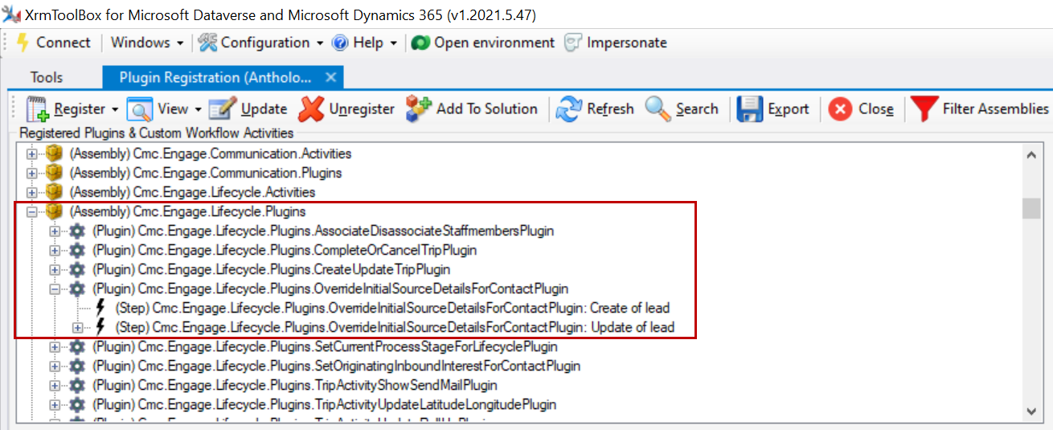Click the Search magnifier icon
This screenshot has width=1053, height=430.
tap(658, 109)
